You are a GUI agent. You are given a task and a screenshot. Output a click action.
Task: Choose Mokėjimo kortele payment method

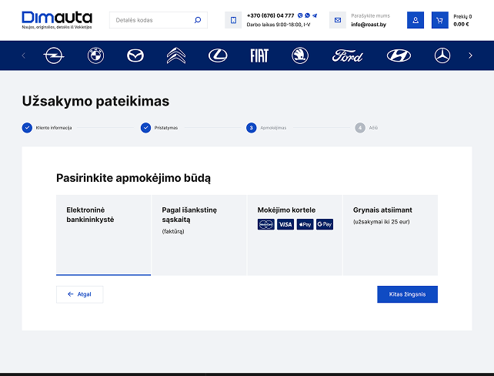(295, 235)
